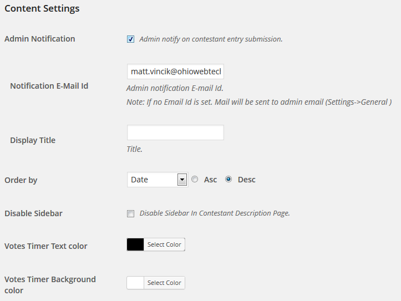Open the Order by Date dropdown
The image size is (401, 301).
pos(158,180)
